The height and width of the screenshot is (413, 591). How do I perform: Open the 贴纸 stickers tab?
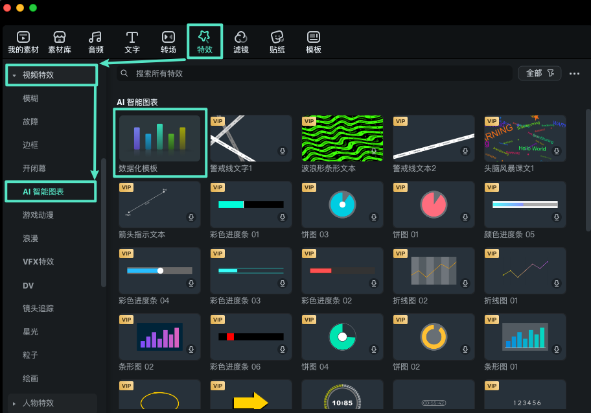[277, 42]
